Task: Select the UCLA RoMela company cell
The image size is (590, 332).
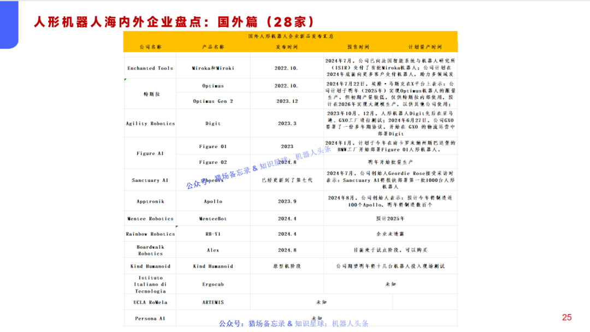Action: (150, 303)
